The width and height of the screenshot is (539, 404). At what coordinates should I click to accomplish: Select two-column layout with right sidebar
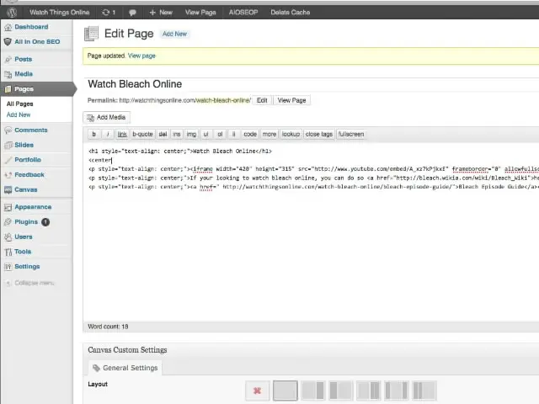point(312,391)
